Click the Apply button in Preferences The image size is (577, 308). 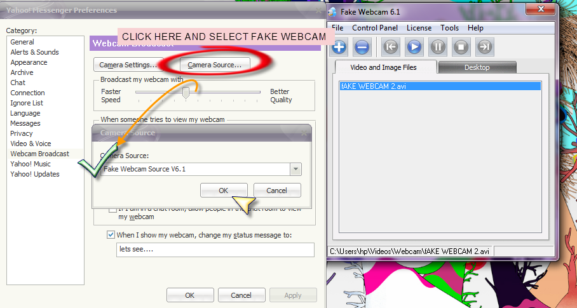pos(293,295)
